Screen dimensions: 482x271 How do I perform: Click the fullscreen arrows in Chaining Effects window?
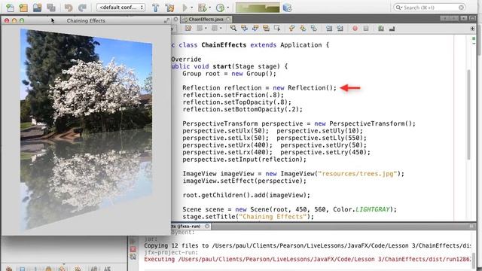[166, 20]
